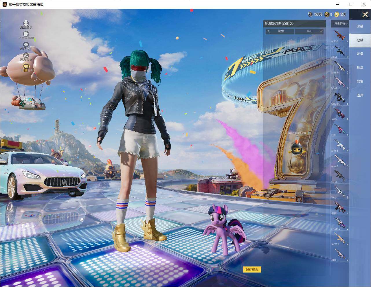371x287 pixels.
Task: Select the ARX weapon skin
Action: (x=340, y=255)
